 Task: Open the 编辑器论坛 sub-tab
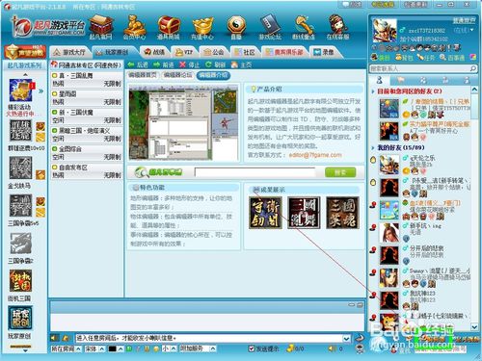point(177,75)
